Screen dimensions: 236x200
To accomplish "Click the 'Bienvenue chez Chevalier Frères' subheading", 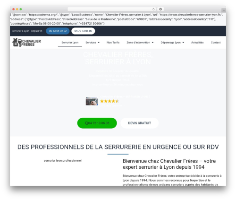I will pos(169,164).
